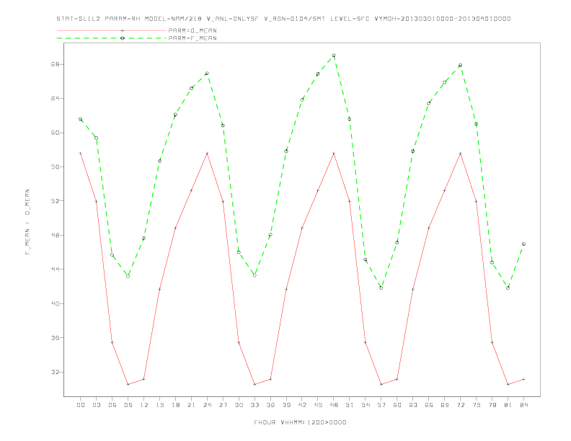Click the PARM=F_MEAN legend label
Image resolution: width=571 pixels, height=441 pixels.
[x=192, y=38]
